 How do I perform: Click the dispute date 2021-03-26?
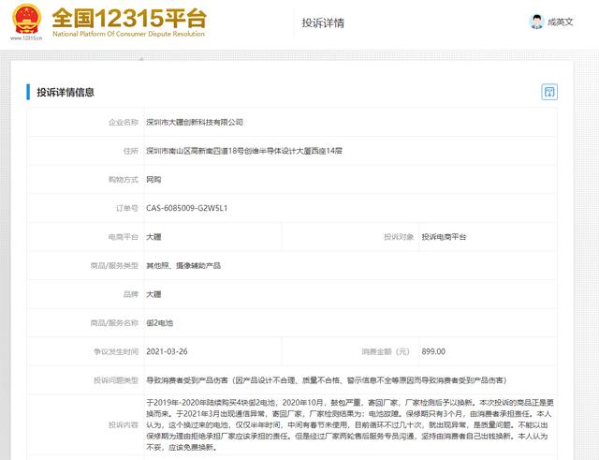pos(167,351)
